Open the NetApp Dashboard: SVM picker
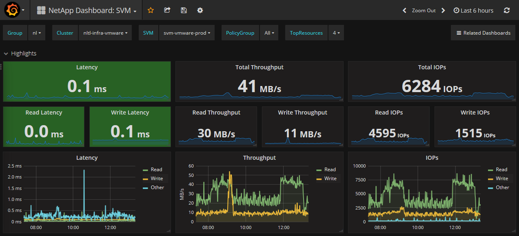Image resolution: width=519 pixels, height=236 pixels. click(x=92, y=11)
